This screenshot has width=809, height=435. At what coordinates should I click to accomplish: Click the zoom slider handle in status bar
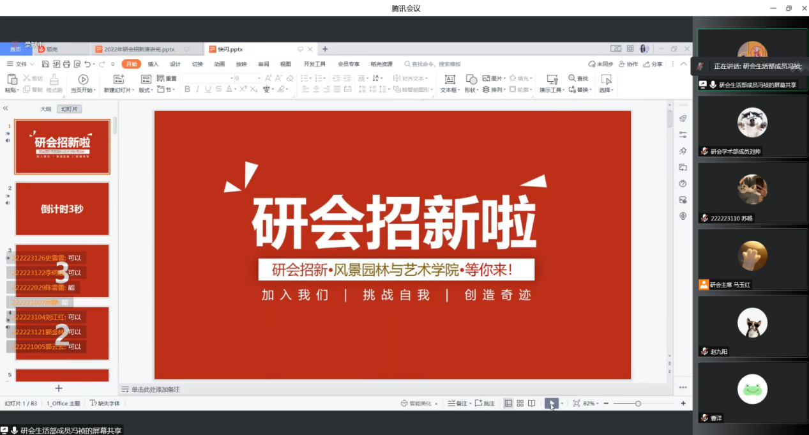(x=637, y=403)
